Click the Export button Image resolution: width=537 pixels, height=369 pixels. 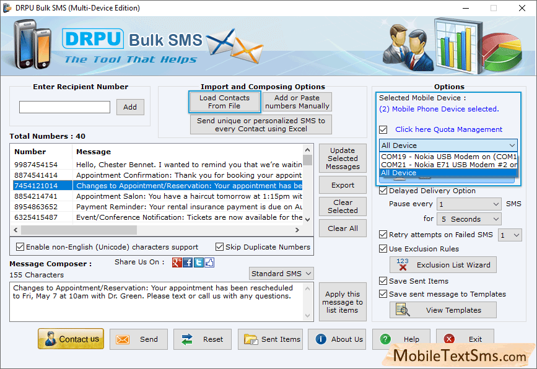pyautogui.click(x=343, y=185)
